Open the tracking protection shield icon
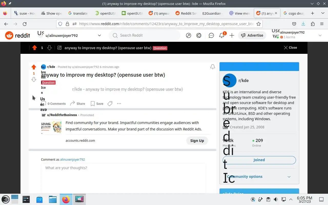This screenshot has width=328, height=205. (60, 24)
